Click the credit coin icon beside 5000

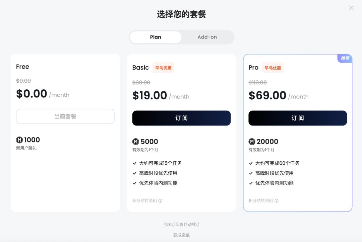(136, 142)
